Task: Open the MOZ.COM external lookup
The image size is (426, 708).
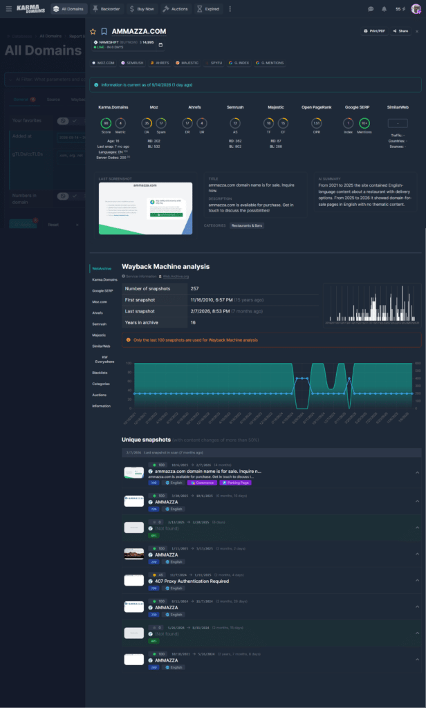Action: 104,63
